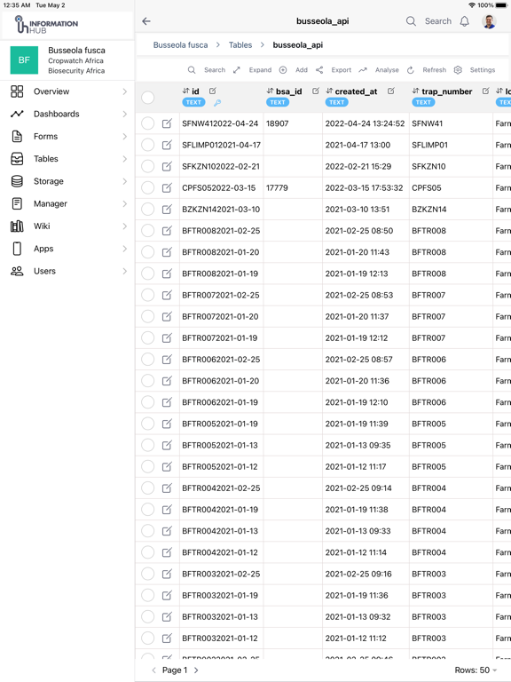The width and height of the screenshot is (511, 682).
Task: Open the top bar search magnifier
Action: coord(411,21)
